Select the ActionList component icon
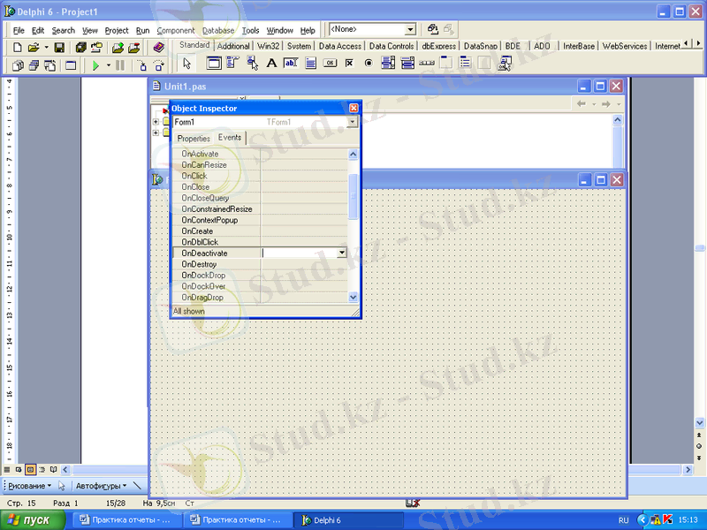This screenshot has height=530, width=707. pos(505,64)
